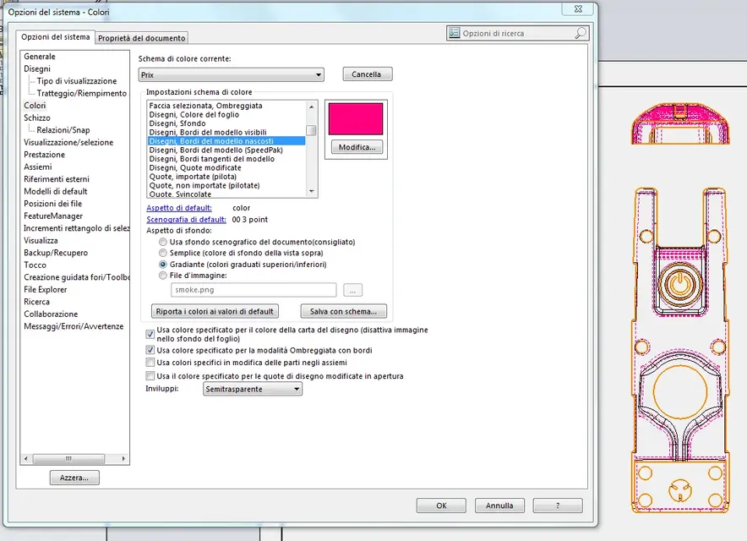Image resolution: width=747 pixels, height=541 pixels.
Task: Click the search options icon left of Opzioni di ricerca
Action: pyautogui.click(x=454, y=33)
